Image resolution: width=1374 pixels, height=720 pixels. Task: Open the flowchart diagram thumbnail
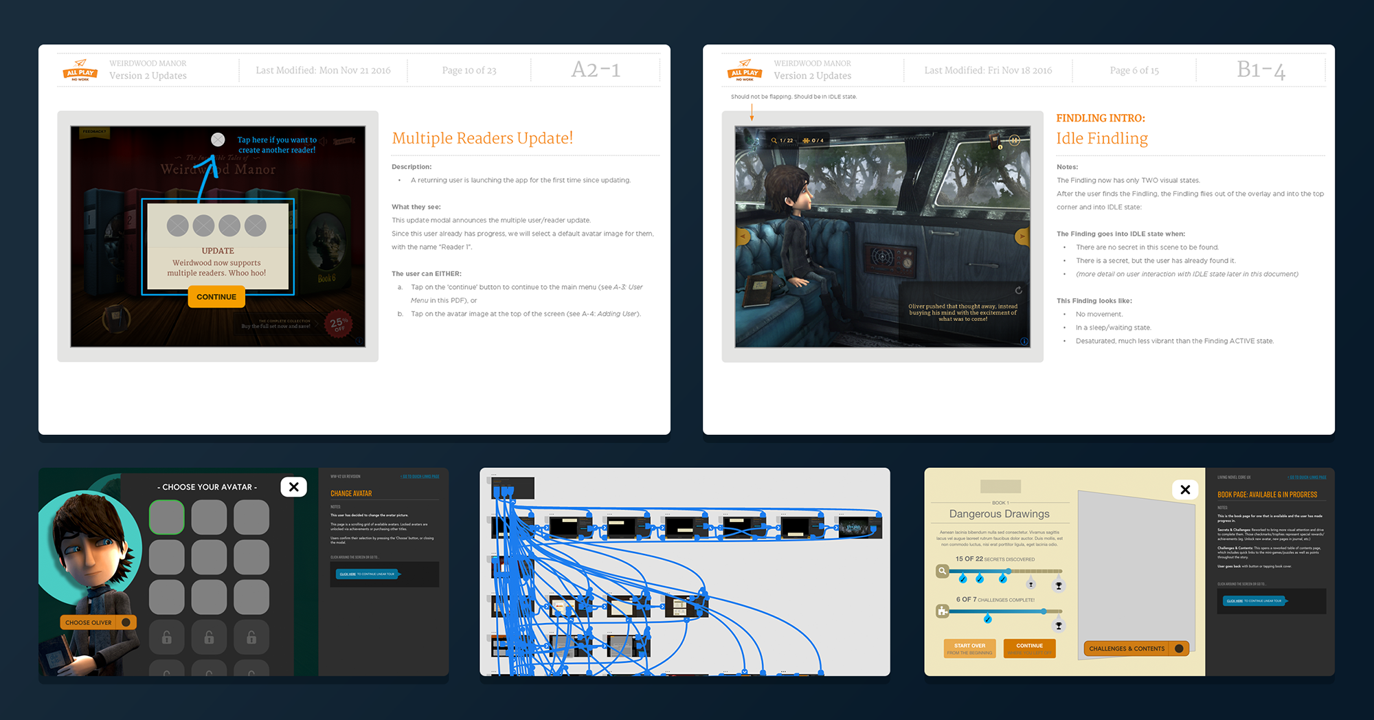coord(685,572)
